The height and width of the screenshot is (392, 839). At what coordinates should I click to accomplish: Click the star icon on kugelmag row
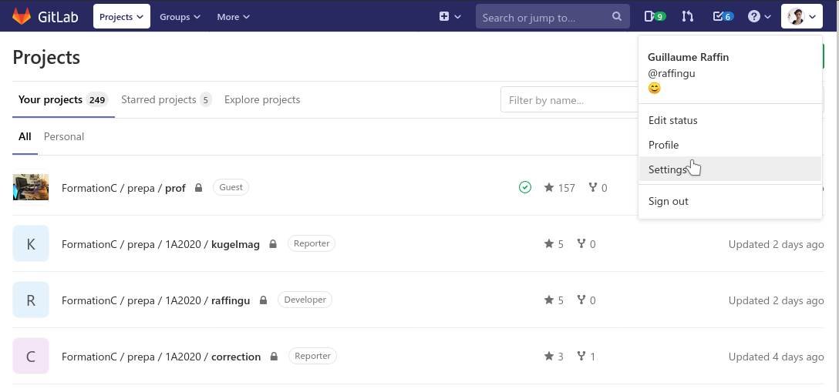[549, 243]
